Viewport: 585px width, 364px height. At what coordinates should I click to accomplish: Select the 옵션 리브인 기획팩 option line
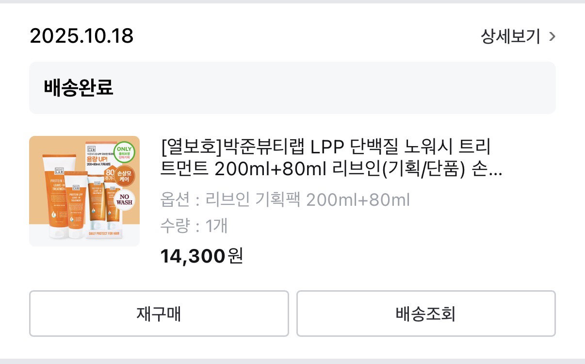pos(285,200)
